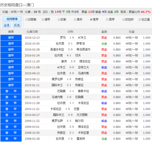Click the 对阵 column header
This screenshot has height=142, width=152.
70,32
